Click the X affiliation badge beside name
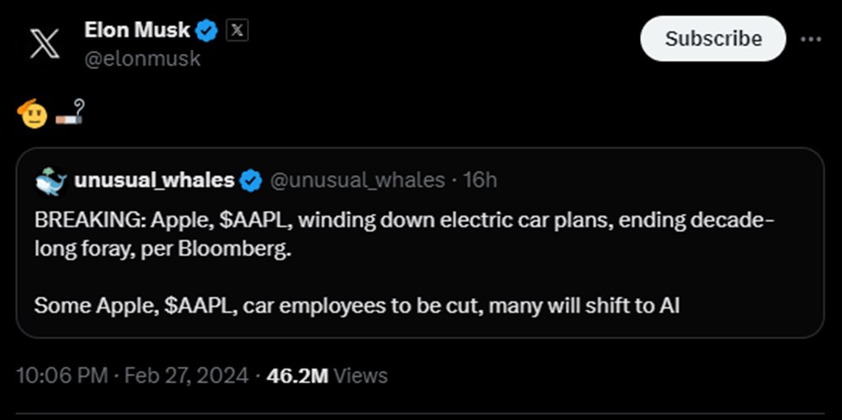The height and width of the screenshot is (420, 842). point(238,31)
